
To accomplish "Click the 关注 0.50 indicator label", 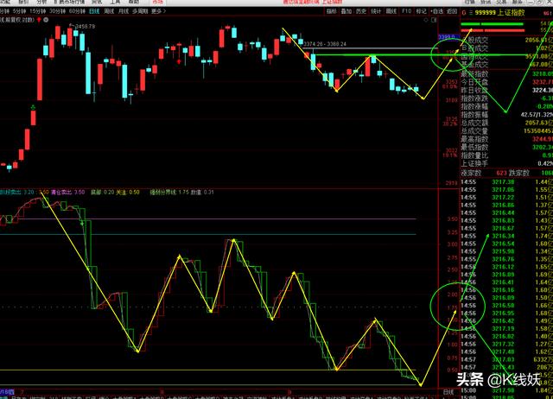I will [128, 192].
